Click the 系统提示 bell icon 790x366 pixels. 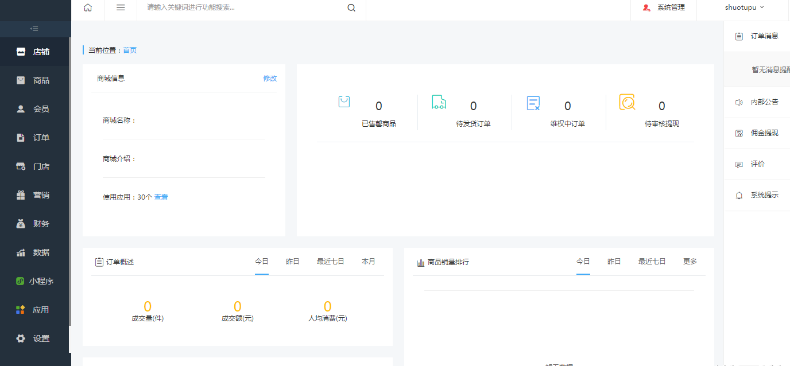[739, 195]
